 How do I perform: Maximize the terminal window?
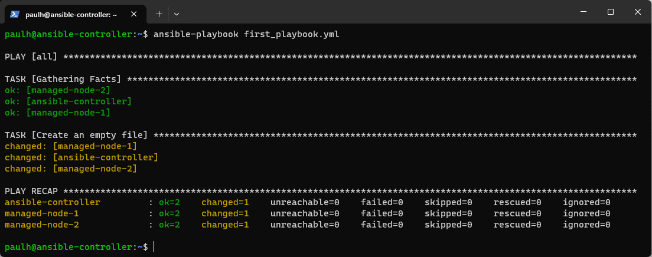pyautogui.click(x=611, y=12)
